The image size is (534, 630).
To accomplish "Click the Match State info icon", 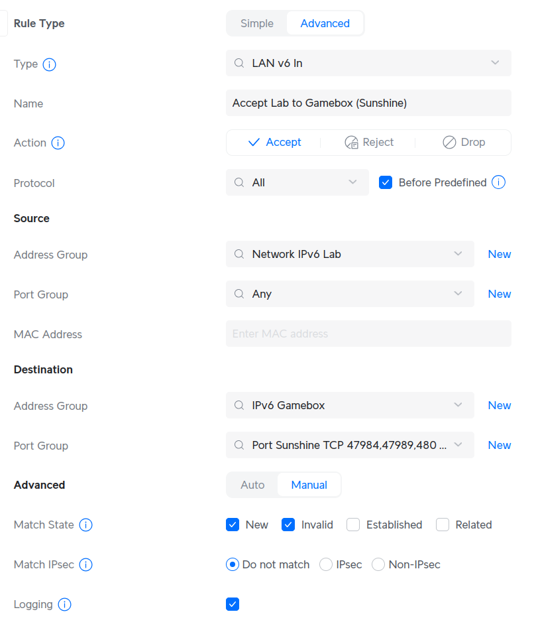I will click(85, 525).
